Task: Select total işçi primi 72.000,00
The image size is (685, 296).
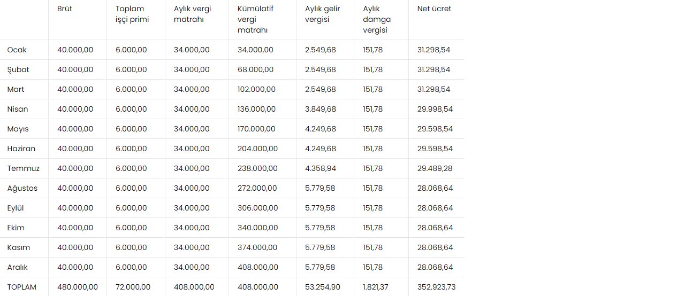Action: pos(133,287)
